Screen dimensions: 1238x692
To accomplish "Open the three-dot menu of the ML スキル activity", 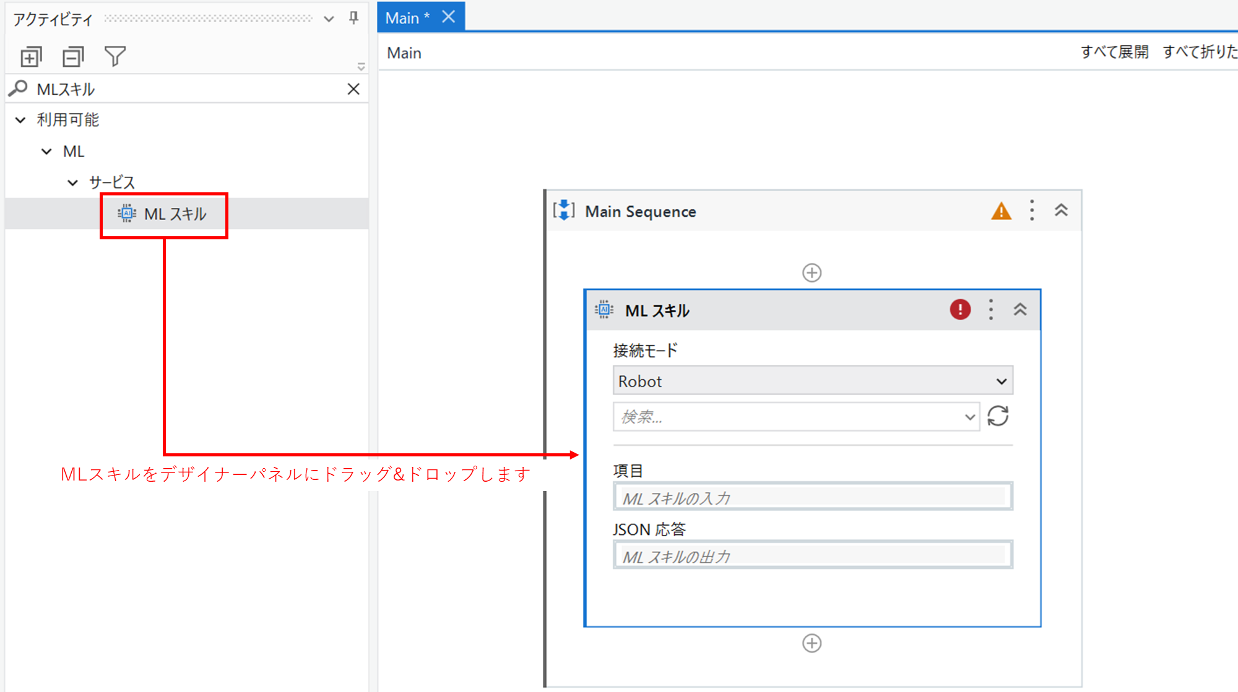I will (991, 310).
